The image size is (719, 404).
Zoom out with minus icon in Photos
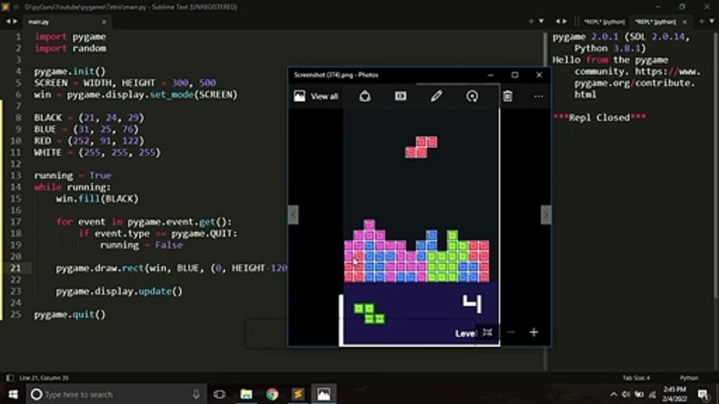point(511,333)
